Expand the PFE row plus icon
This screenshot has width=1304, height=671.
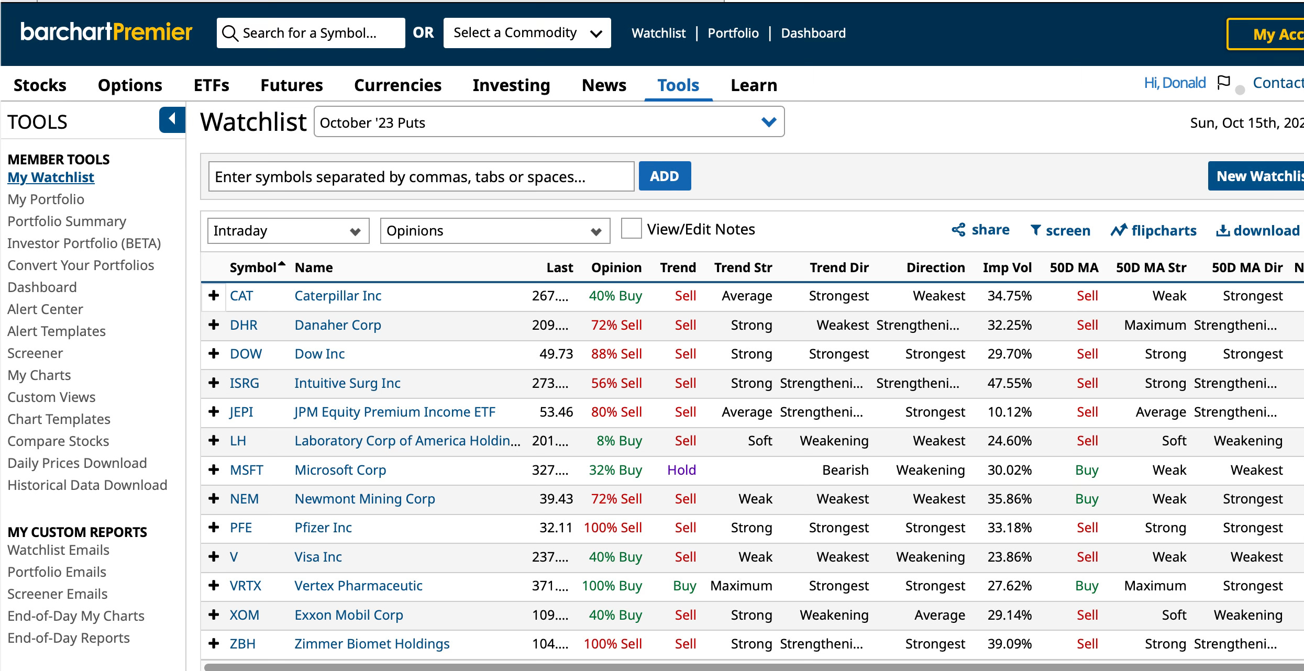214,528
